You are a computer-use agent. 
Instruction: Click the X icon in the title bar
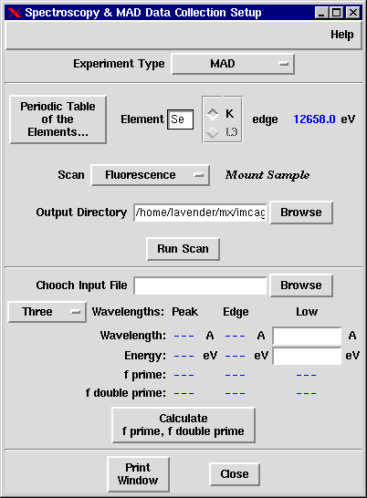pyautogui.click(x=15, y=13)
